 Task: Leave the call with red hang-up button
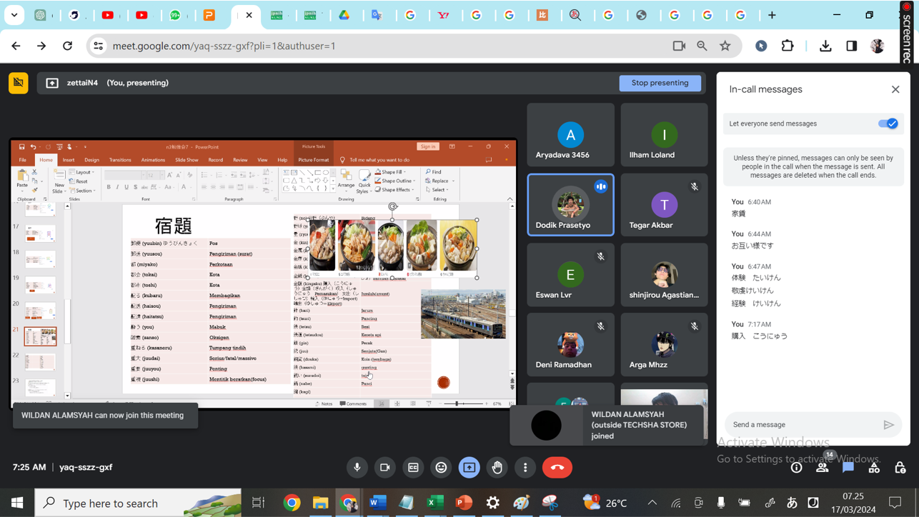tap(557, 467)
